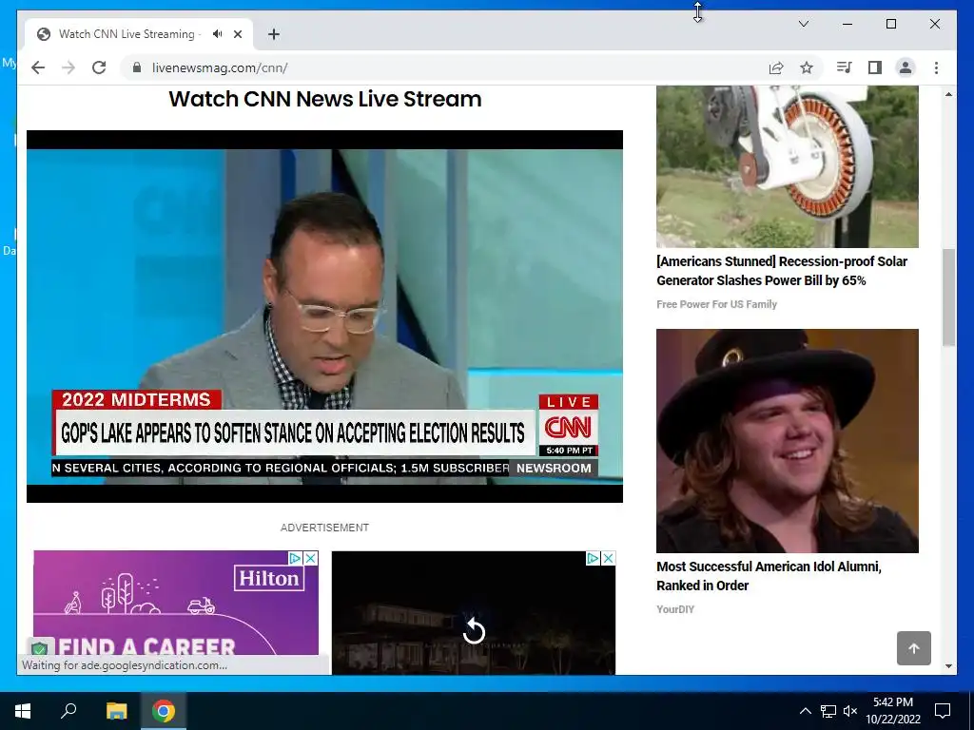Open the Chrome three-dot menu
Viewport: 974px width, 730px height.
coord(936,67)
